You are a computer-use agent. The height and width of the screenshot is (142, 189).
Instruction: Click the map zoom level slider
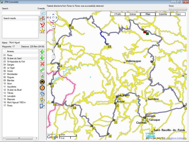click(x=53, y=40)
